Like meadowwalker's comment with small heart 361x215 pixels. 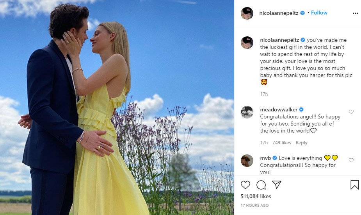tap(351, 112)
